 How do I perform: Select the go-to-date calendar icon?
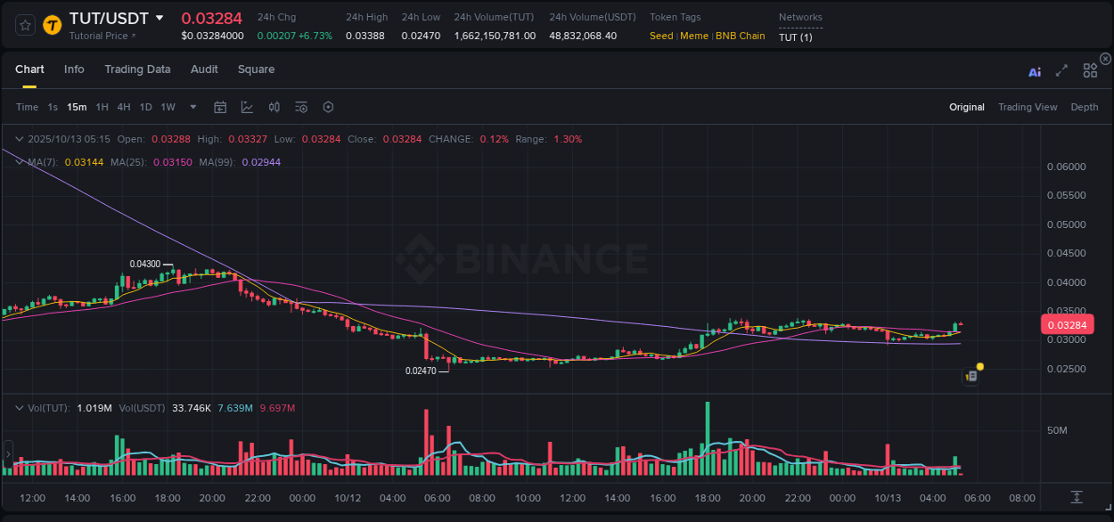[220, 107]
